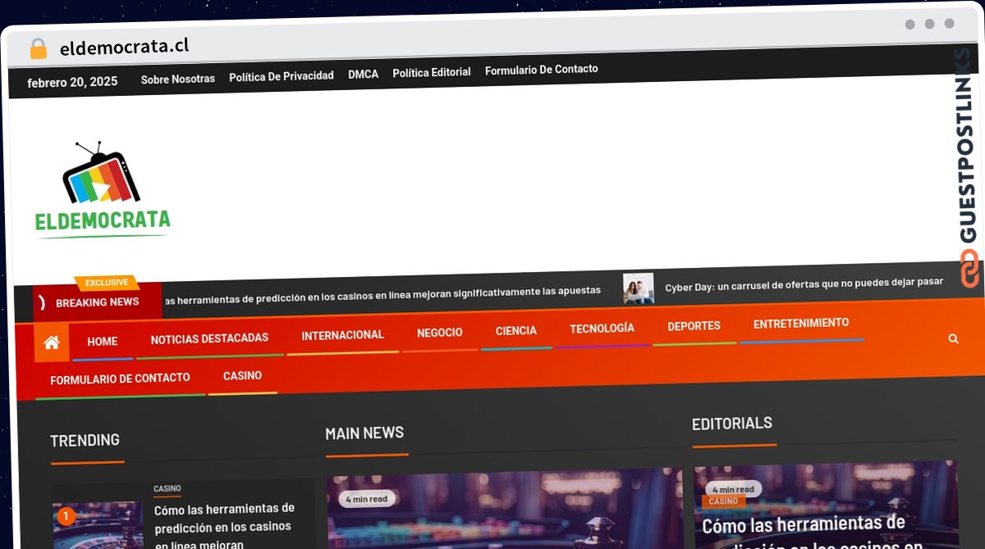The height and width of the screenshot is (549, 985).
Task: Click the trending article roulette thumbnail
Action: tap(98, 525)
